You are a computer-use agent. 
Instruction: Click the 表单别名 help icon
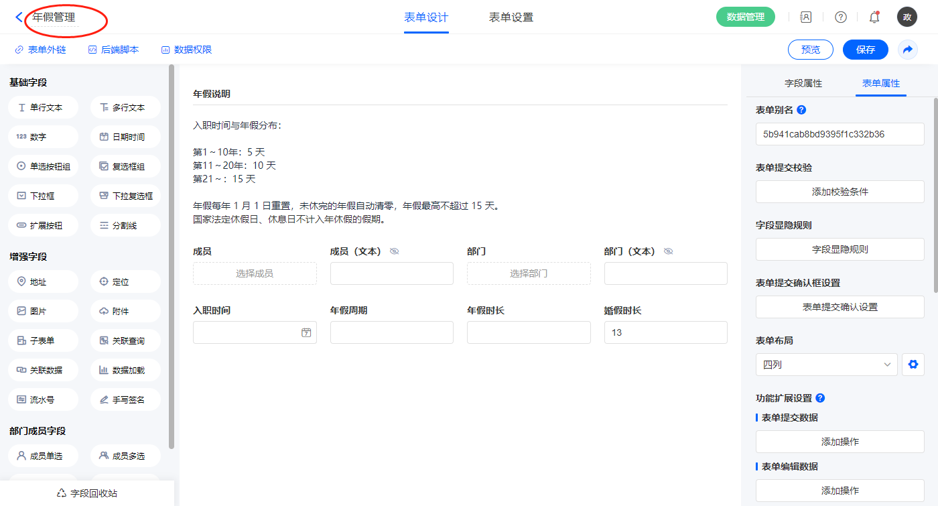tap(801, 110)
